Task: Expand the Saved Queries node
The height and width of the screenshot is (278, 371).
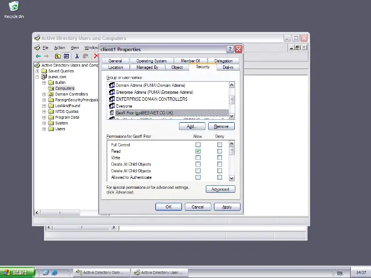Action: coord(37,71)
